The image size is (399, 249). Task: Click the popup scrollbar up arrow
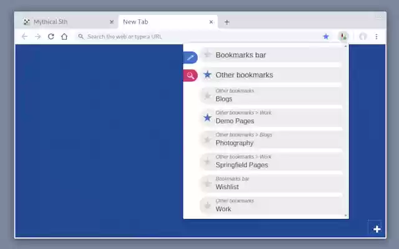point(345,46)
